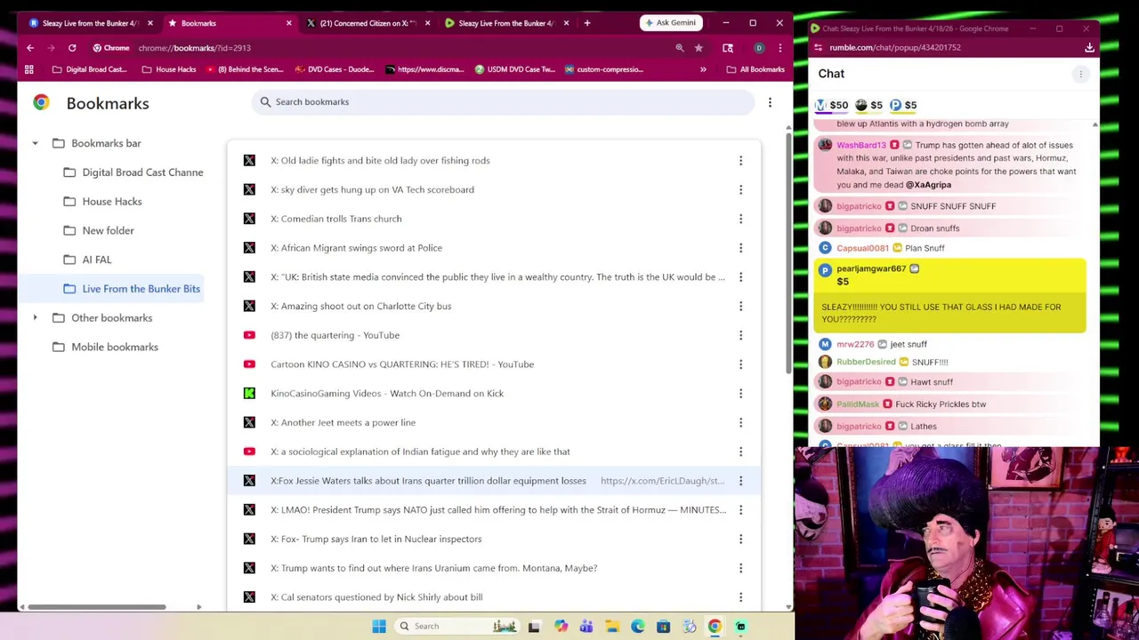
Task: Click the Chrome back arrow
Action: pyautogui.click(x=30, y=48)
